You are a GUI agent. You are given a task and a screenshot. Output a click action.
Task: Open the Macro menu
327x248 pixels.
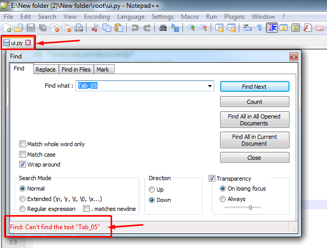(x=190, y=17)
